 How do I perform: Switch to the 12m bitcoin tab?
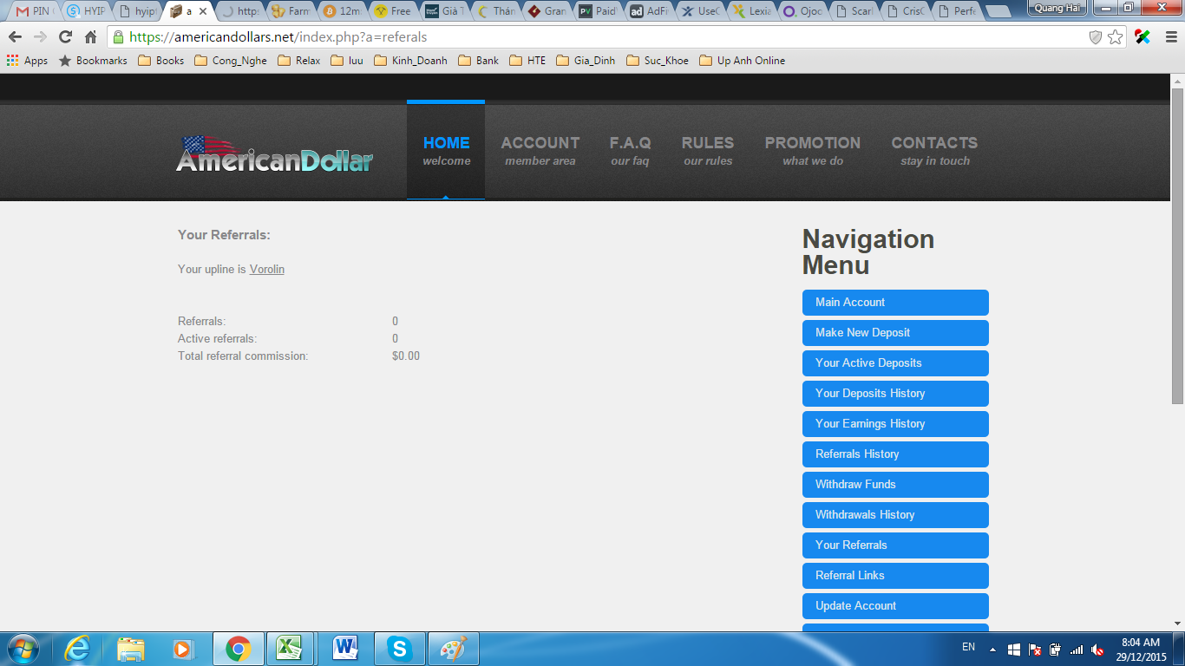click(344, 12)
